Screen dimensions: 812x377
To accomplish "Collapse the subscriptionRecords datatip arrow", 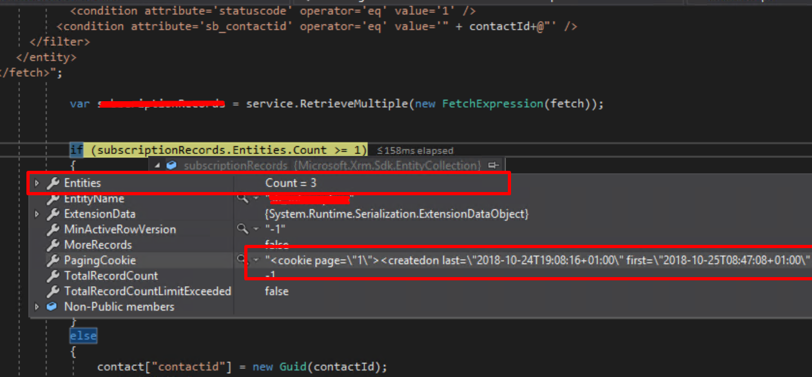I will point(158,166).
